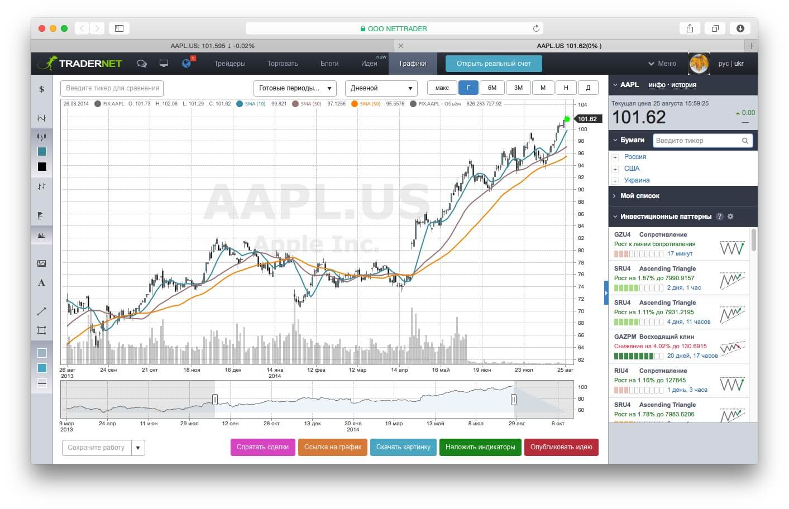Pick the light blue fill color swatch

pyautogui.click(x=42, y=353)
